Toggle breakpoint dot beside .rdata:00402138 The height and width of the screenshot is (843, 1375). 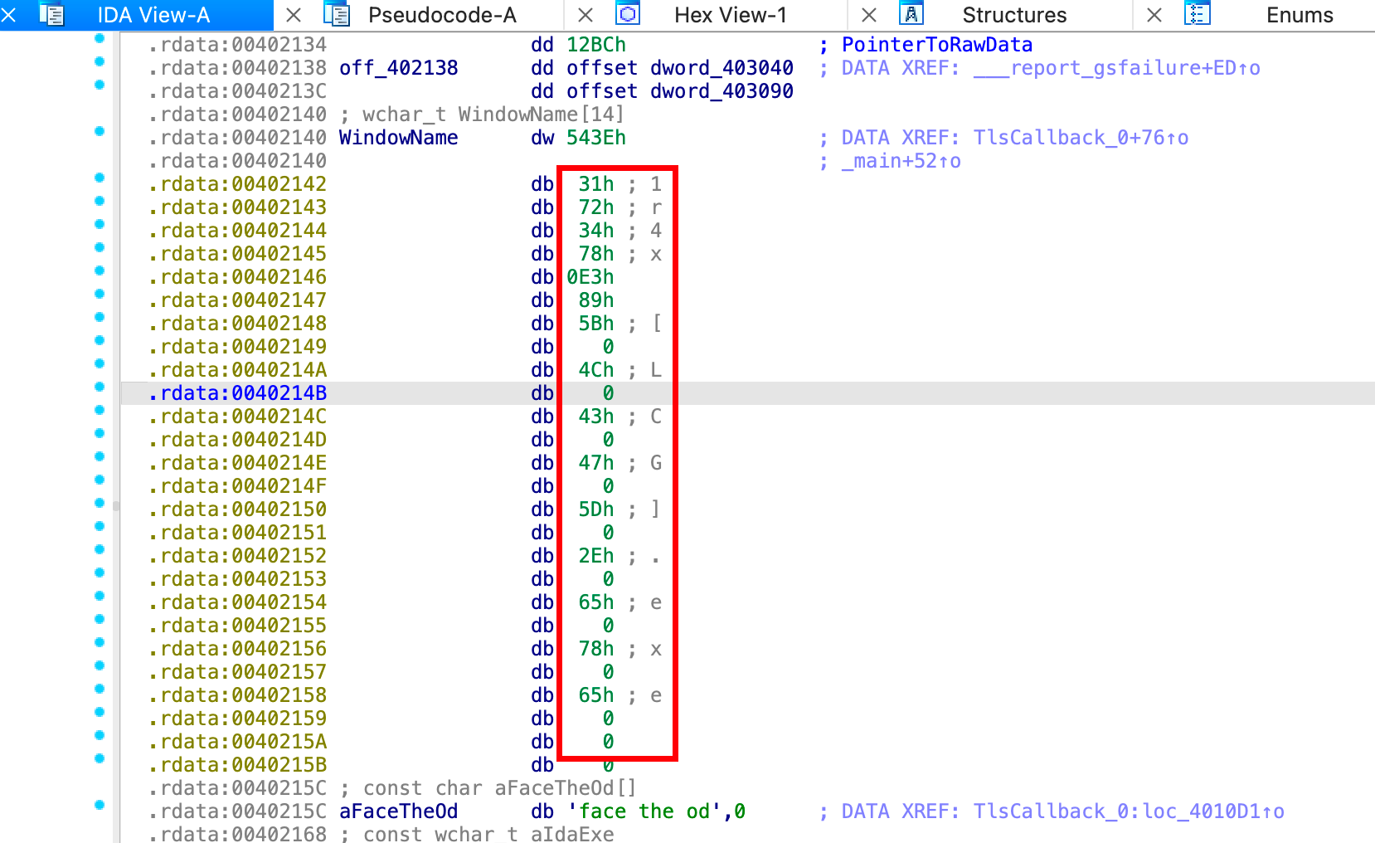[x=100, y=61]
